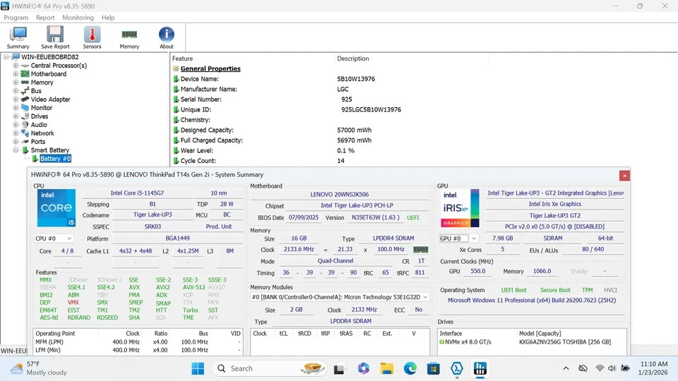Click the Intel Iris Xe graphics logo

(460, 208)
